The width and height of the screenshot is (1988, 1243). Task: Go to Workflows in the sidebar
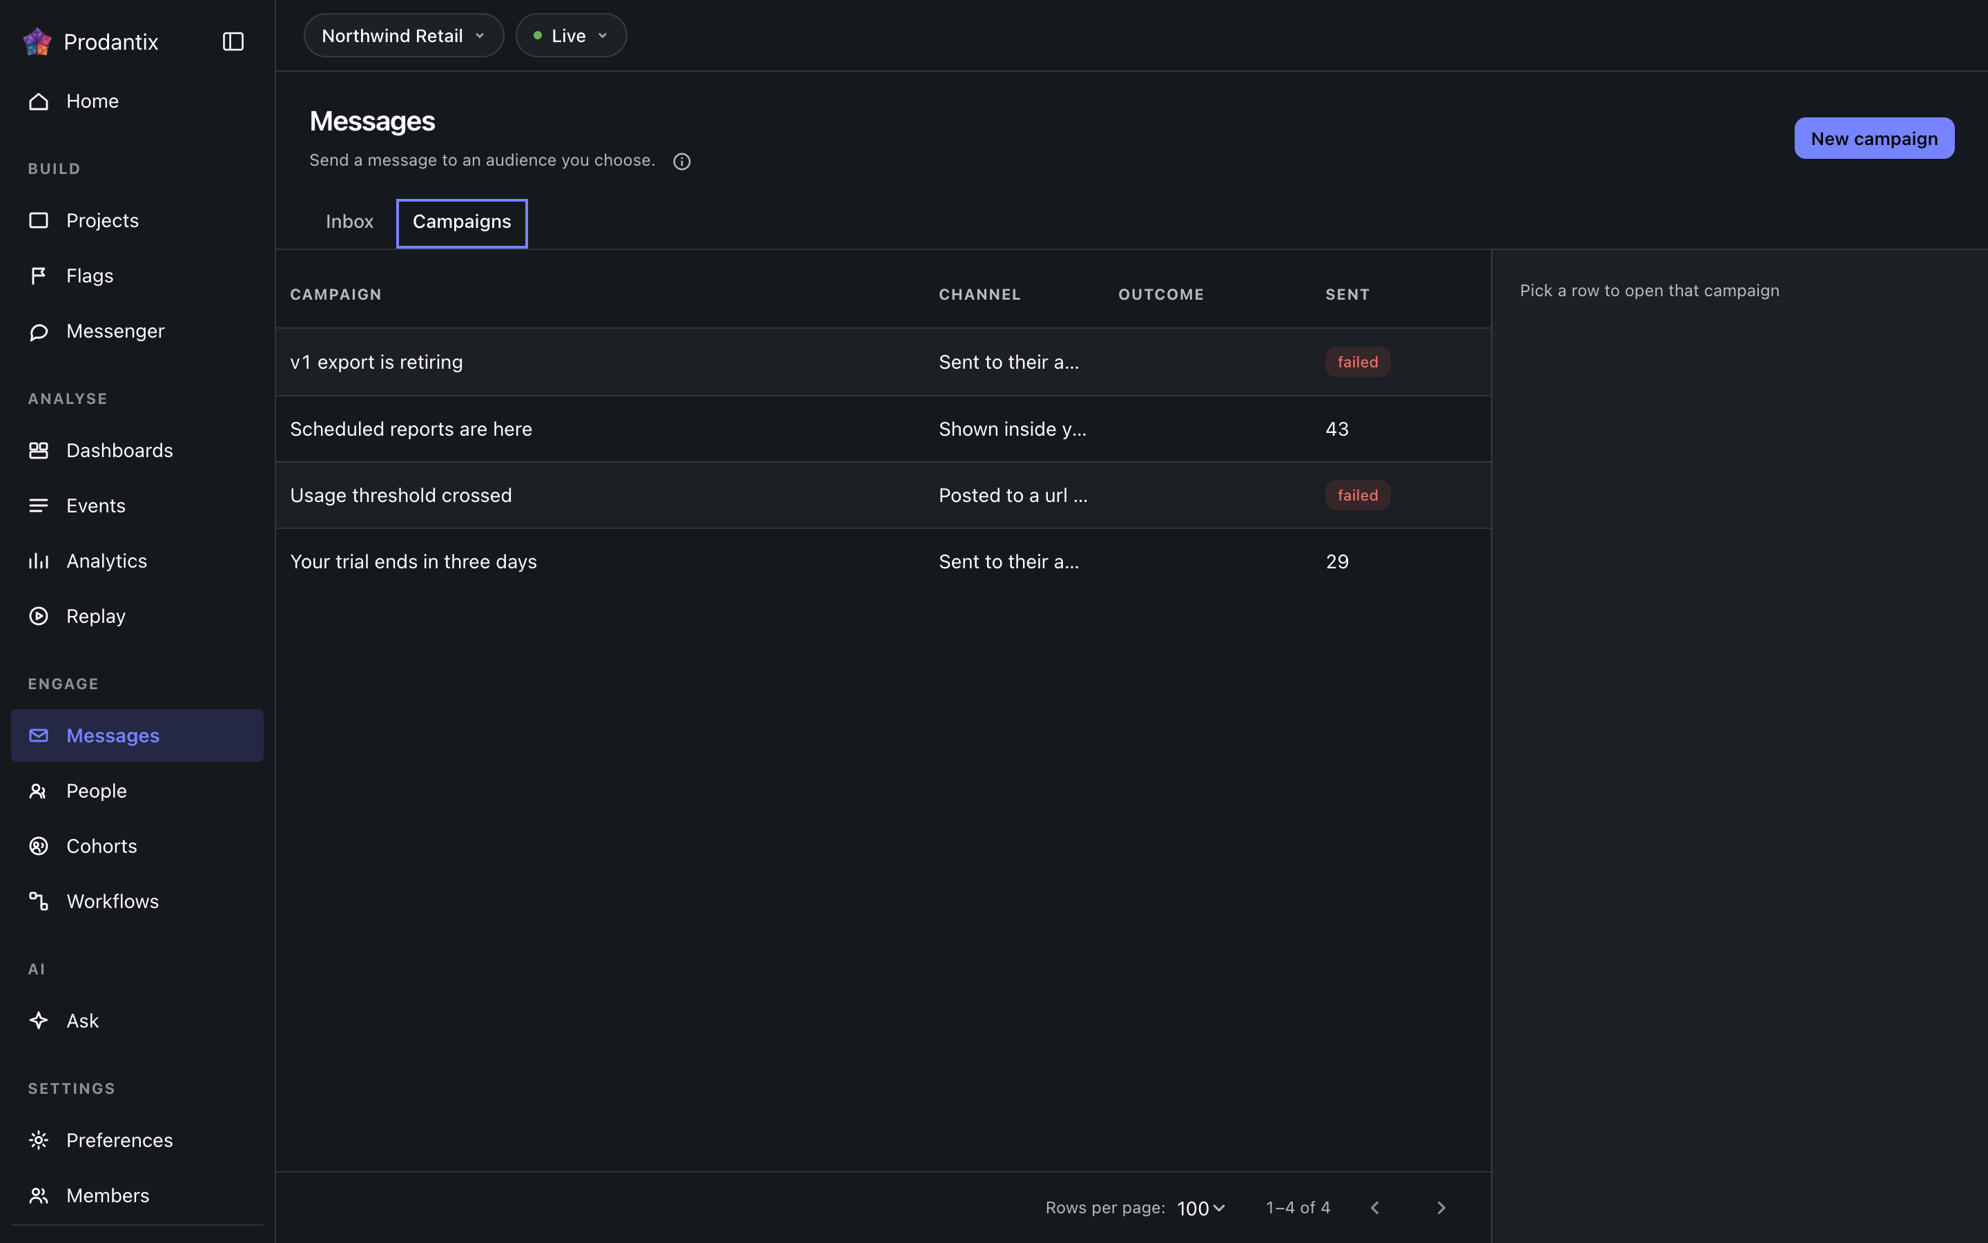pyautogui.click(x=137, y=901)
